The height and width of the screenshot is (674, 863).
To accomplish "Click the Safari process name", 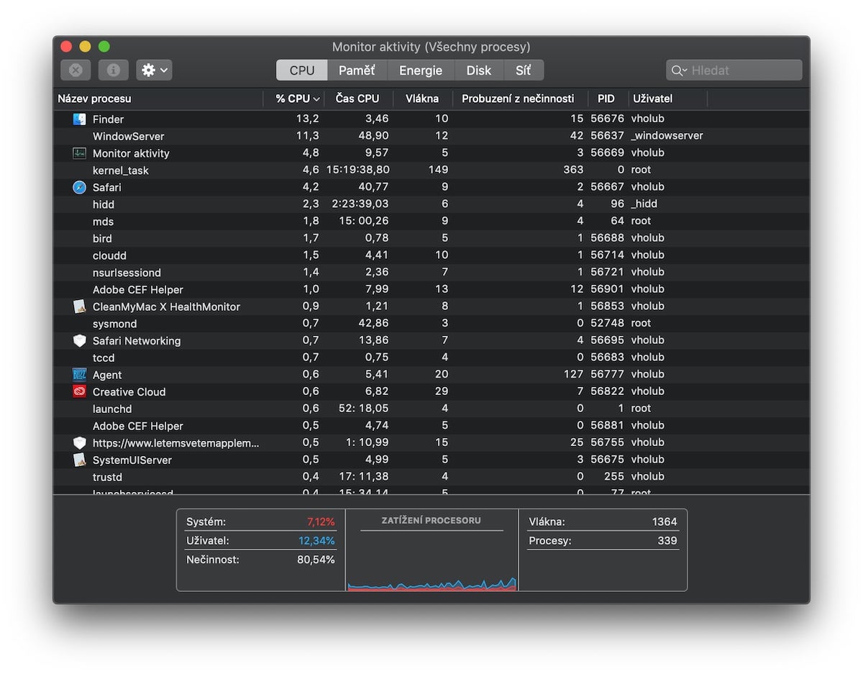I will click(107, 187).
